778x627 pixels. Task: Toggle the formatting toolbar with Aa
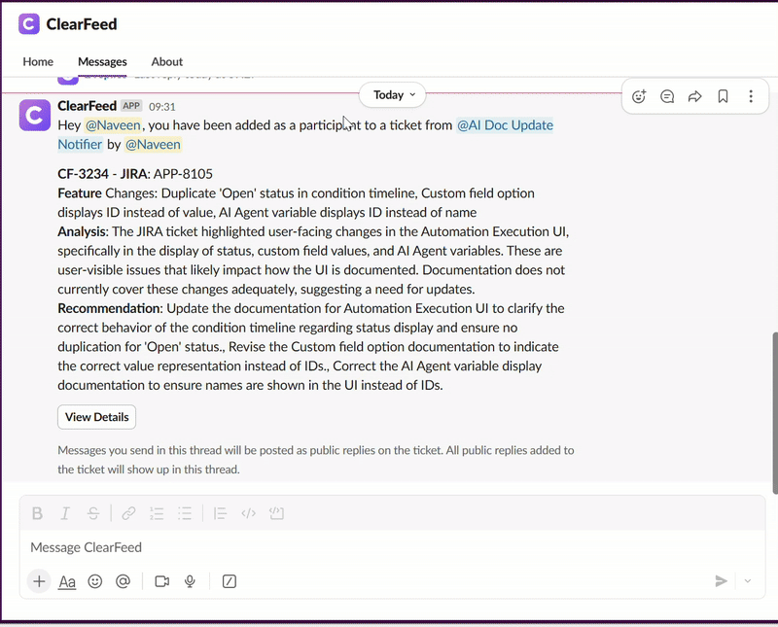tap(67, 581)
